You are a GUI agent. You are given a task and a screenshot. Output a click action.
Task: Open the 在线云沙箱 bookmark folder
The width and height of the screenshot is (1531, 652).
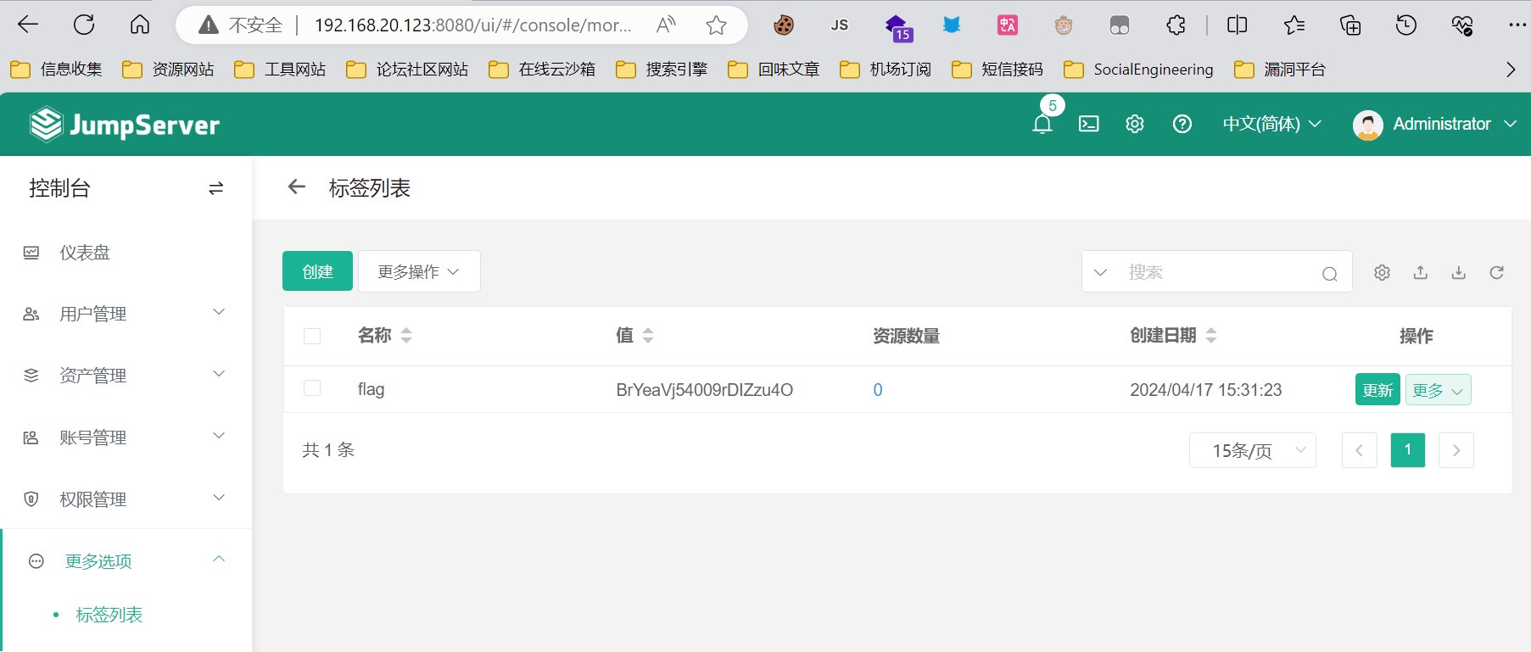click(542, 70)
